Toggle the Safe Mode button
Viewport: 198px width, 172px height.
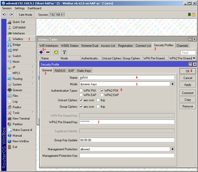[x=25, y=15]
